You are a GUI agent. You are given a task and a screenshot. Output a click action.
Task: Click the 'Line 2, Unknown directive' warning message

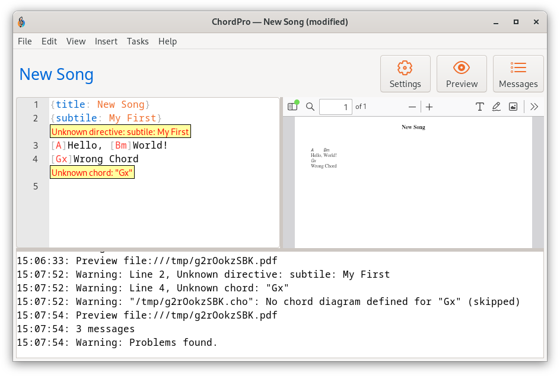203,274
